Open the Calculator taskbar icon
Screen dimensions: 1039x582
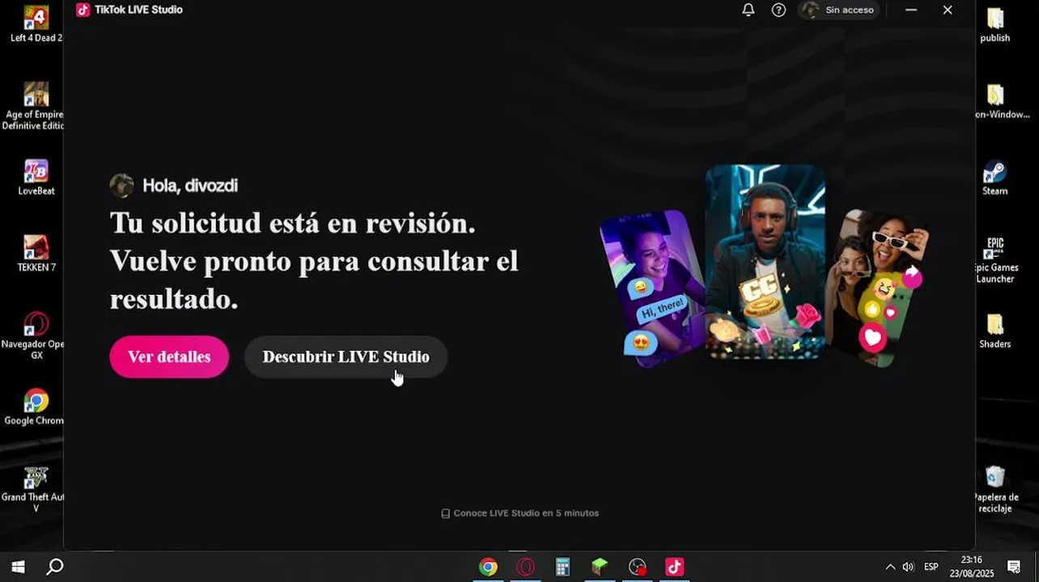pos(562,567)
